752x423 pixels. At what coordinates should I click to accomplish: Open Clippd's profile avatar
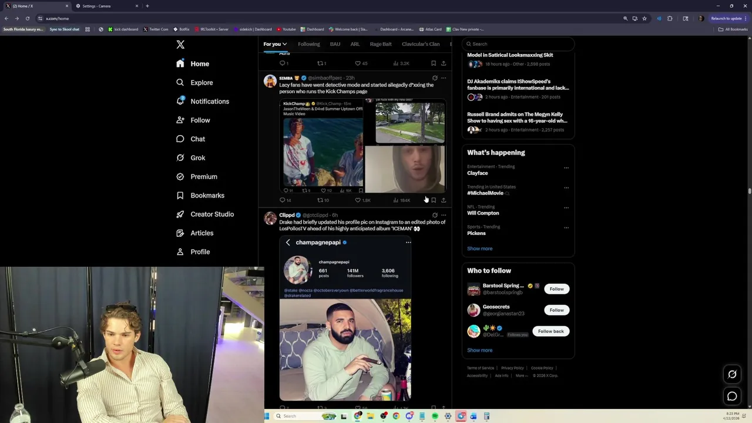click(270, 218)
